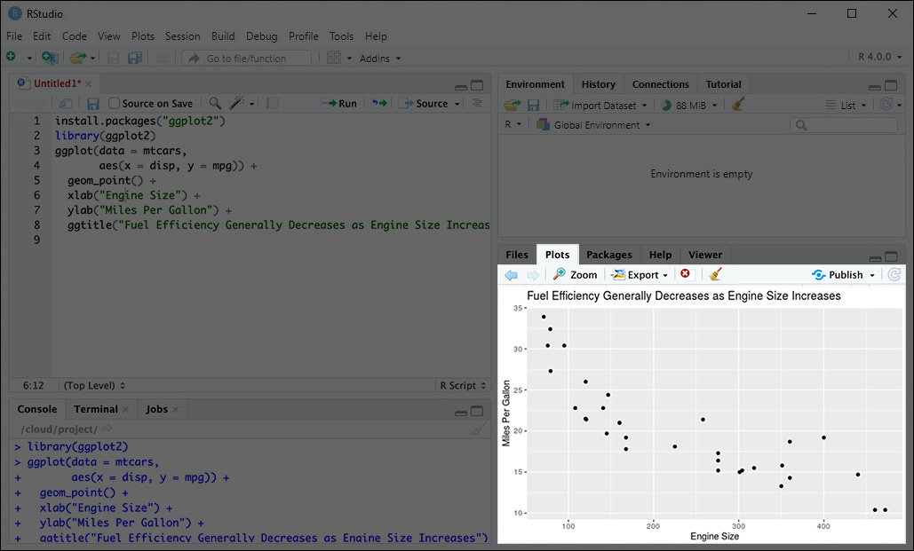The height and width of the screenshot is (551, 914).
Task: Click the Run button
Action: click(339, 103)
